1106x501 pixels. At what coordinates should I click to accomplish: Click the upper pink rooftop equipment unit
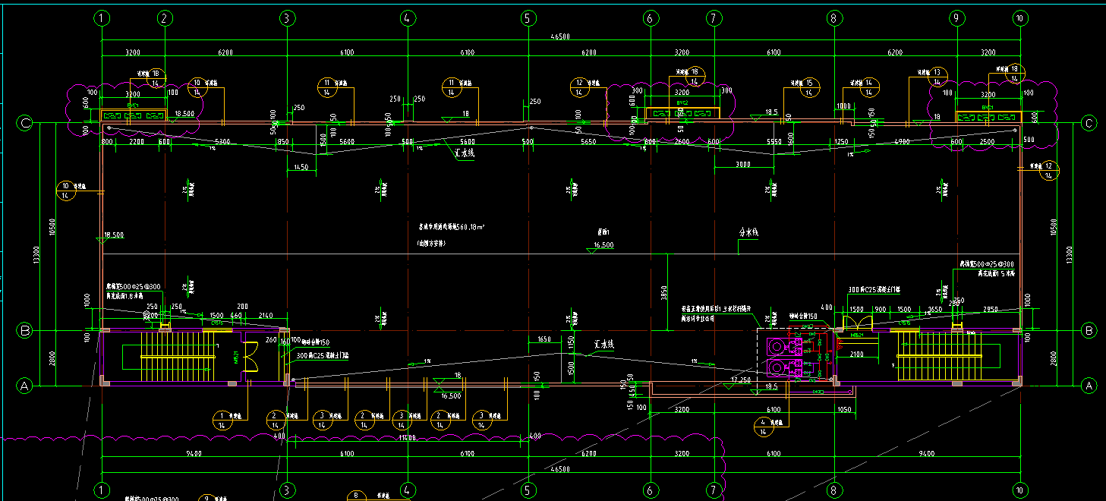pyautogui.click(x=784, y=348)
